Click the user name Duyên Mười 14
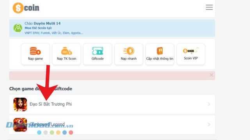 click(x=47, y=23)
